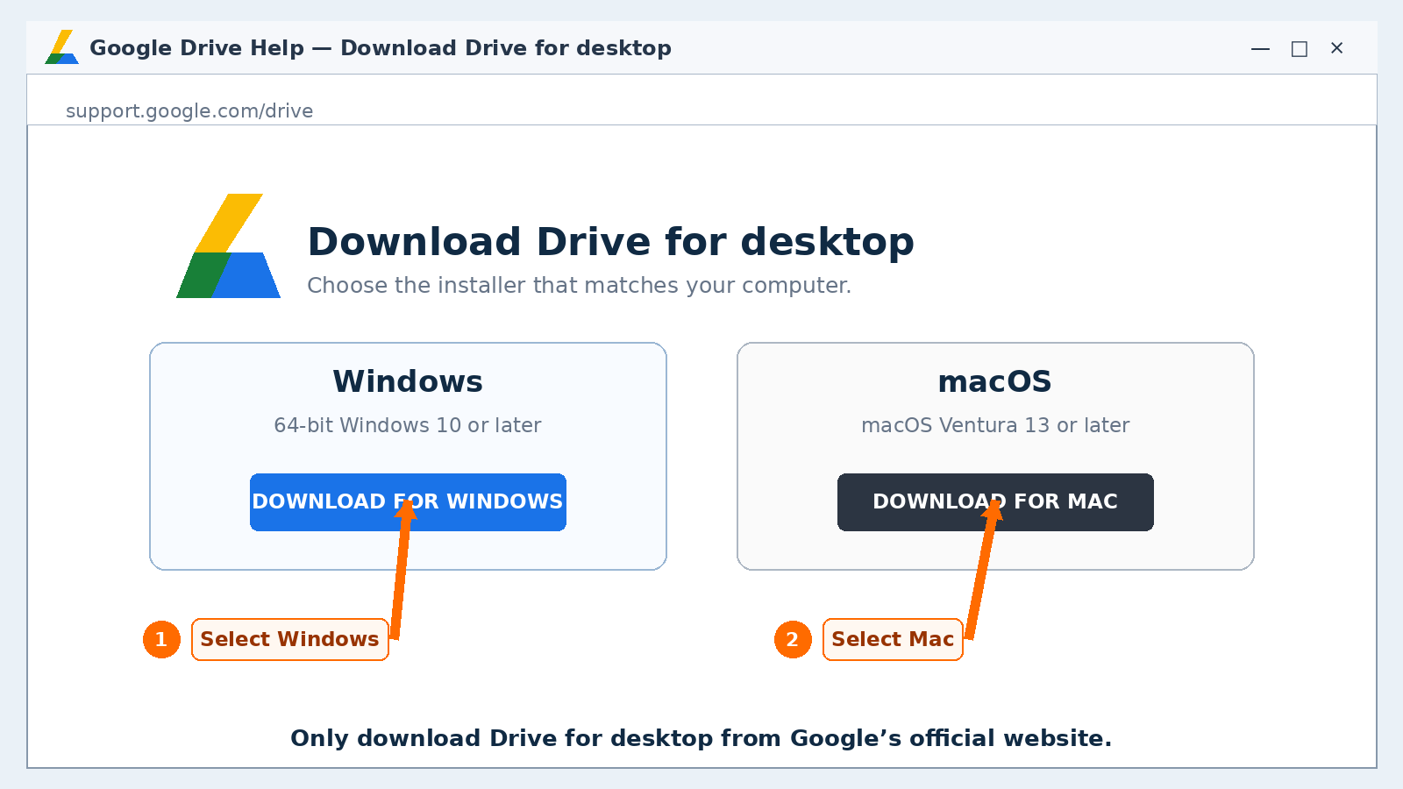Click the Download Drive for desktop heading

(x=610, y=242)
